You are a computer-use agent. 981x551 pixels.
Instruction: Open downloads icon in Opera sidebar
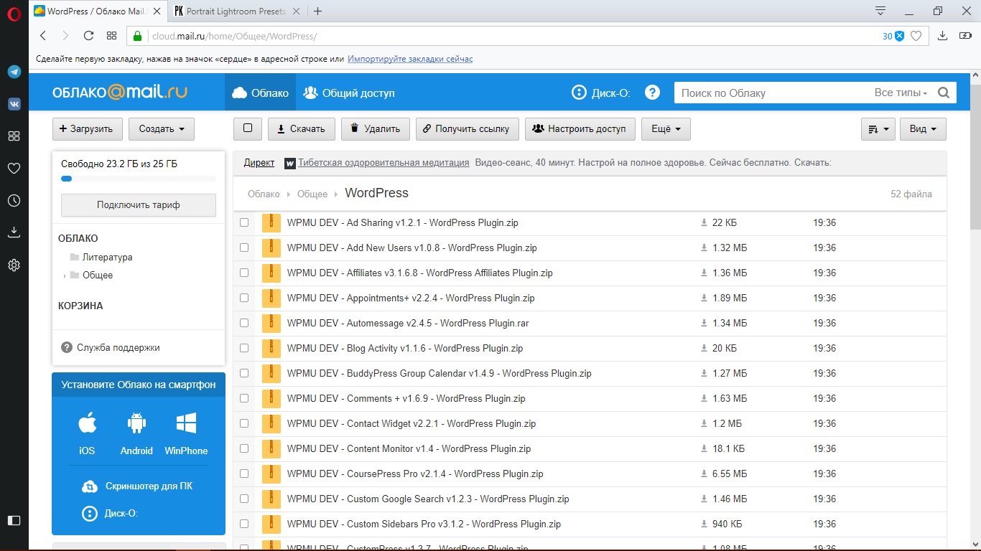click(x=14, y=232)
